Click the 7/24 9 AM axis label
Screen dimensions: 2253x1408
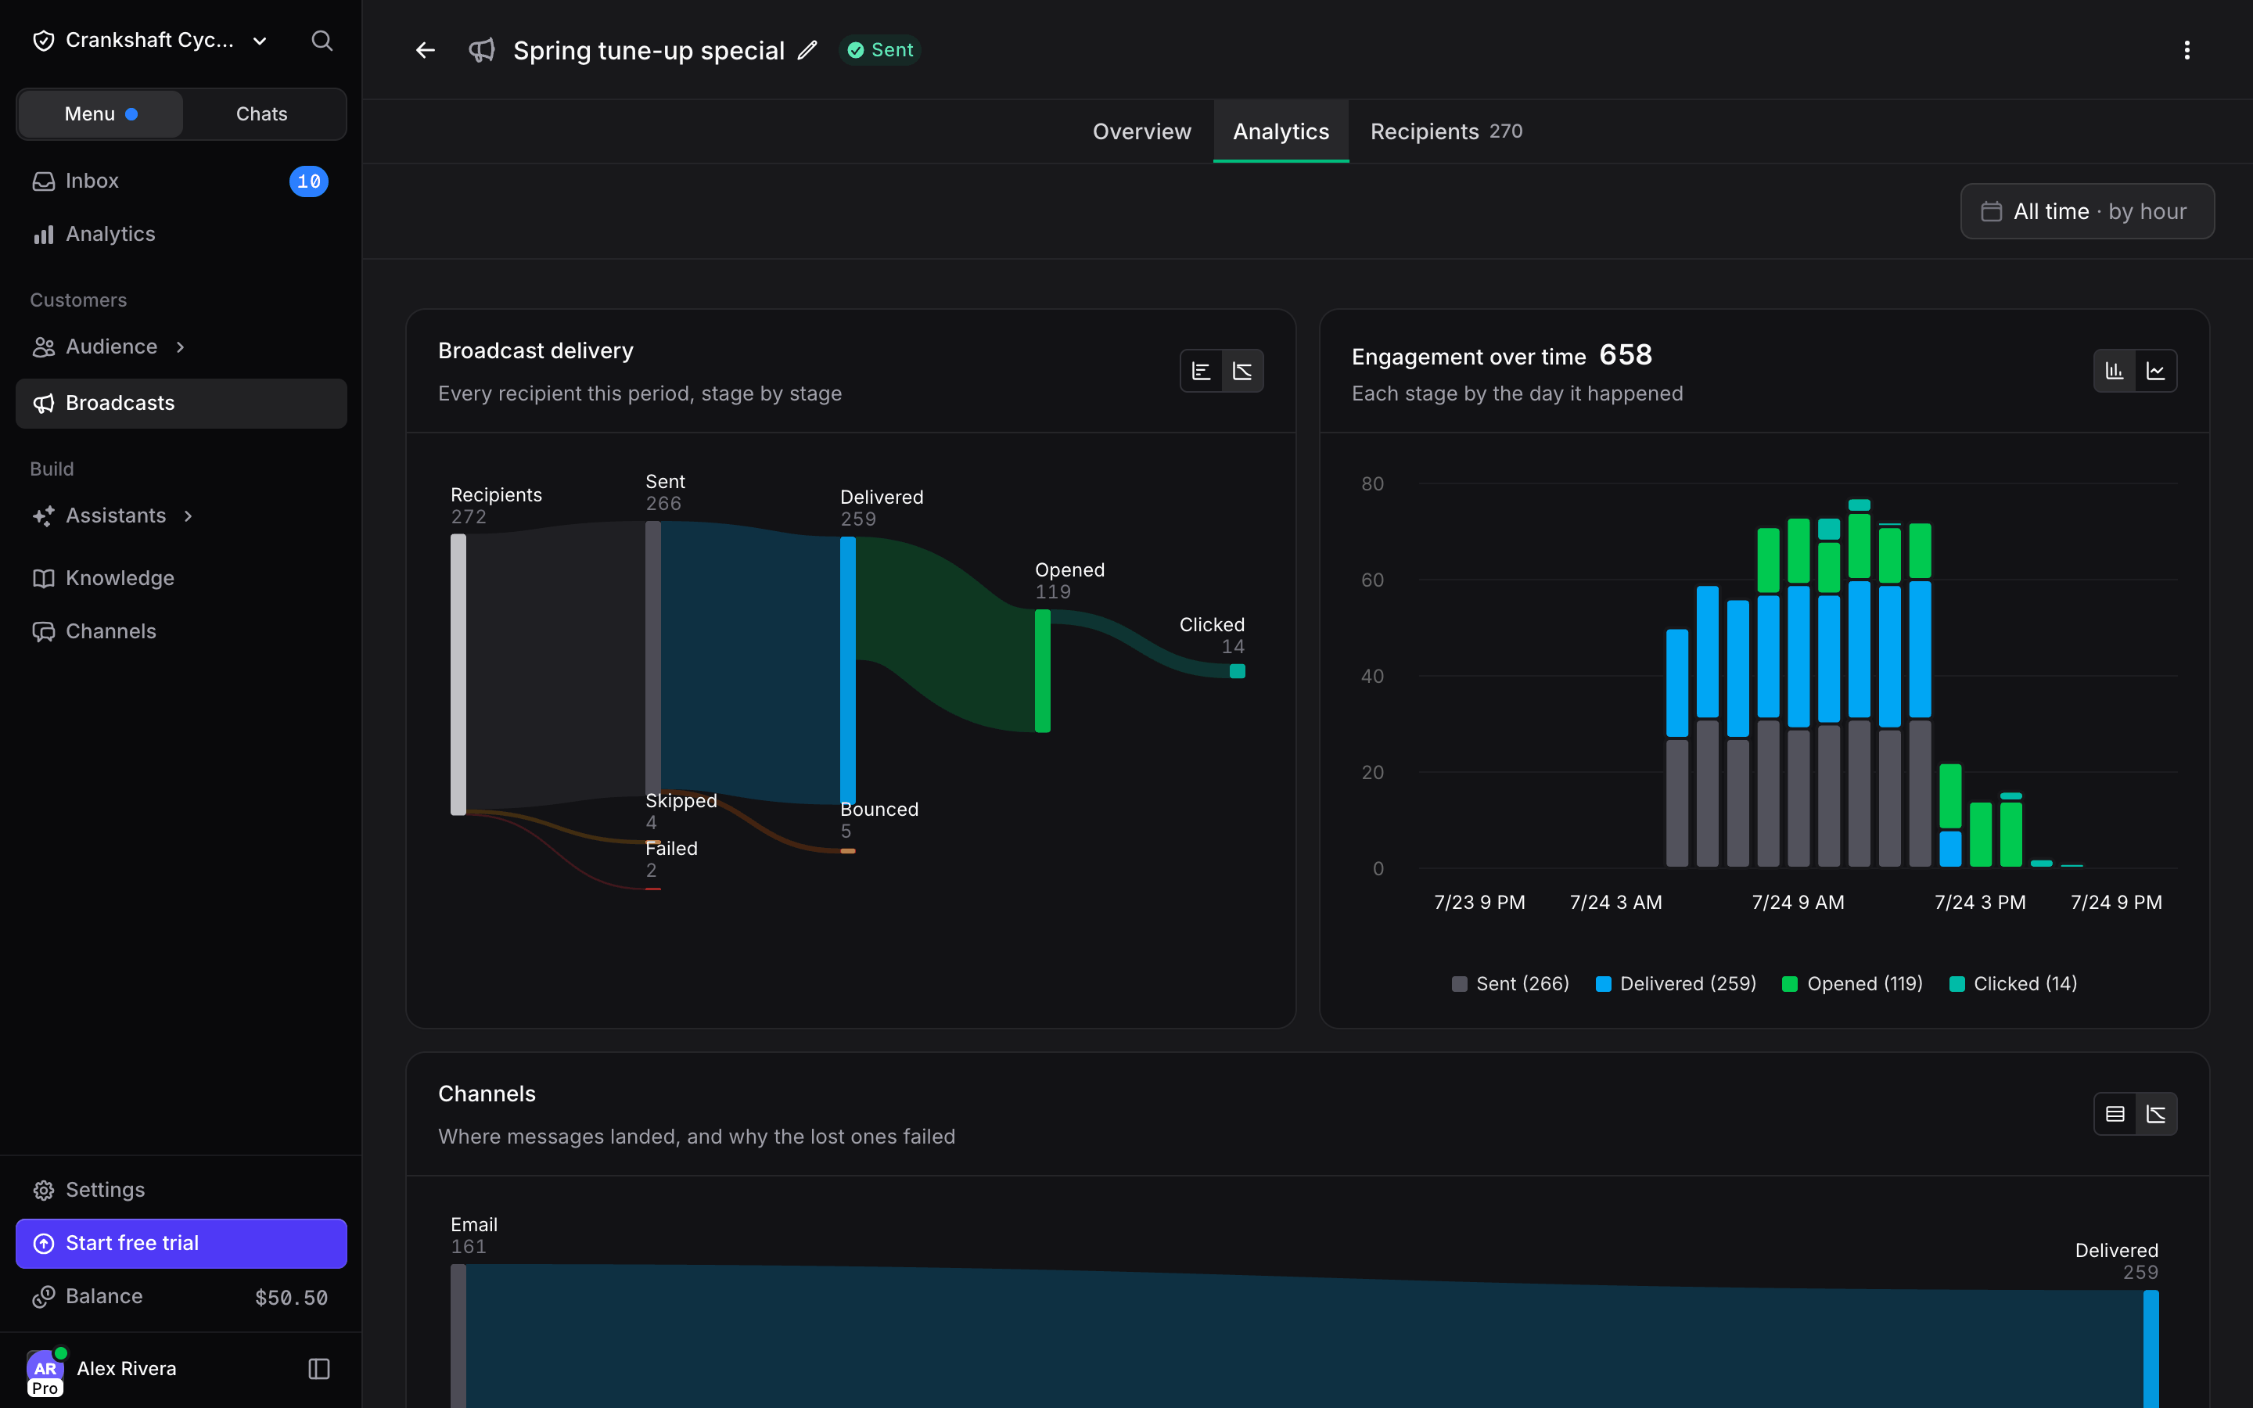[x=1798, y=903]
